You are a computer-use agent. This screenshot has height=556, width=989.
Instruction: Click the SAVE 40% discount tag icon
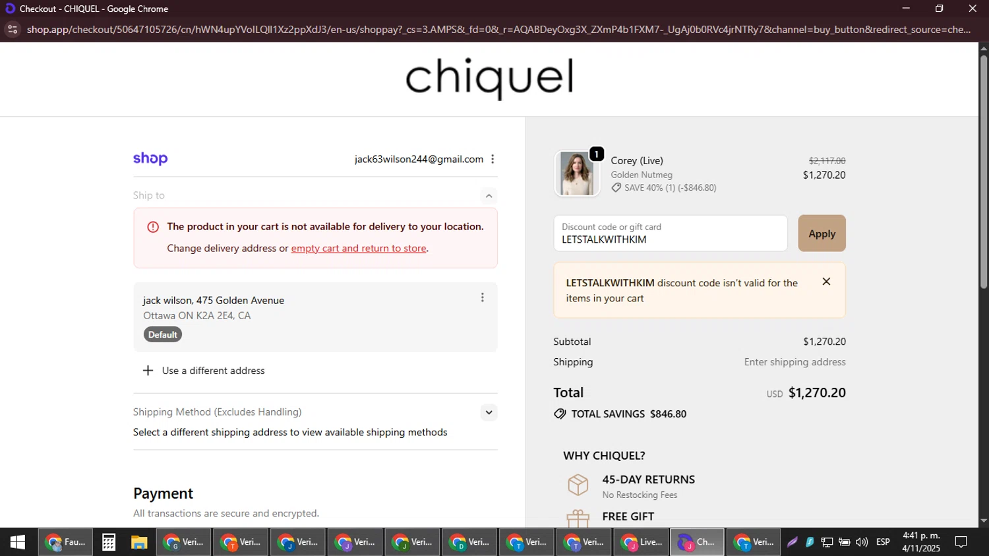click(616, 188)
